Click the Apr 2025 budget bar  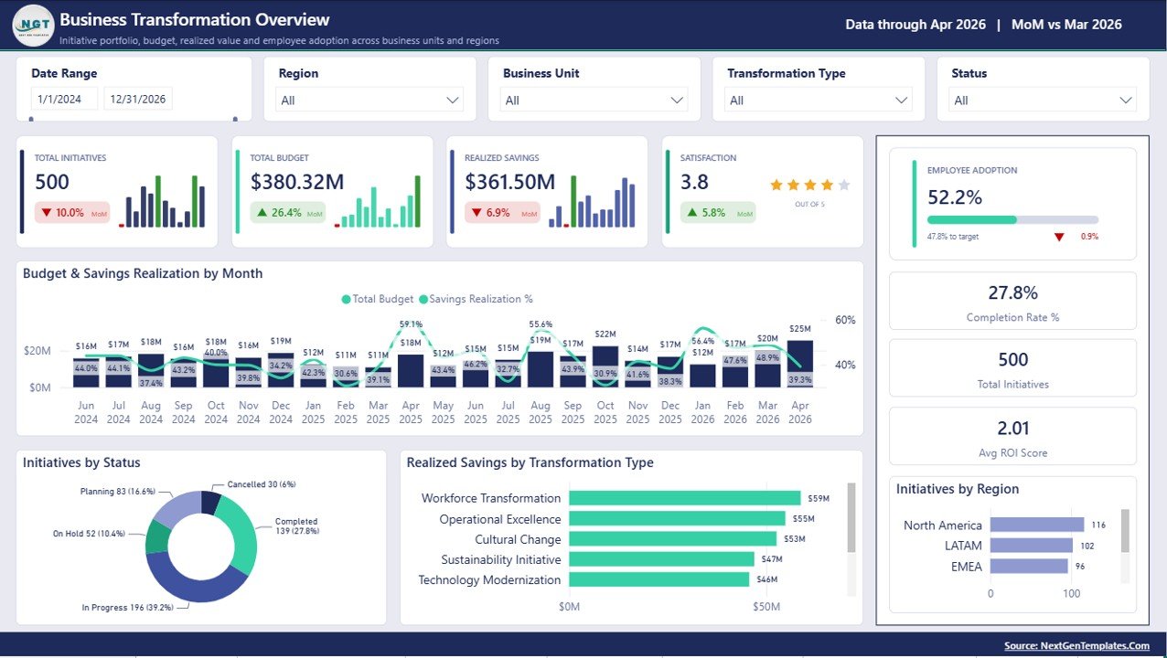411,371
